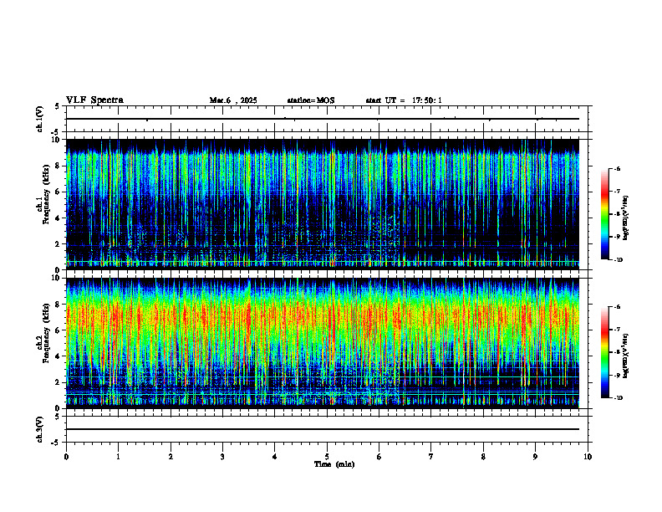662x512 pixels.
Task: Click inside the ch.2 spectrogram plot
Action: 323,343
